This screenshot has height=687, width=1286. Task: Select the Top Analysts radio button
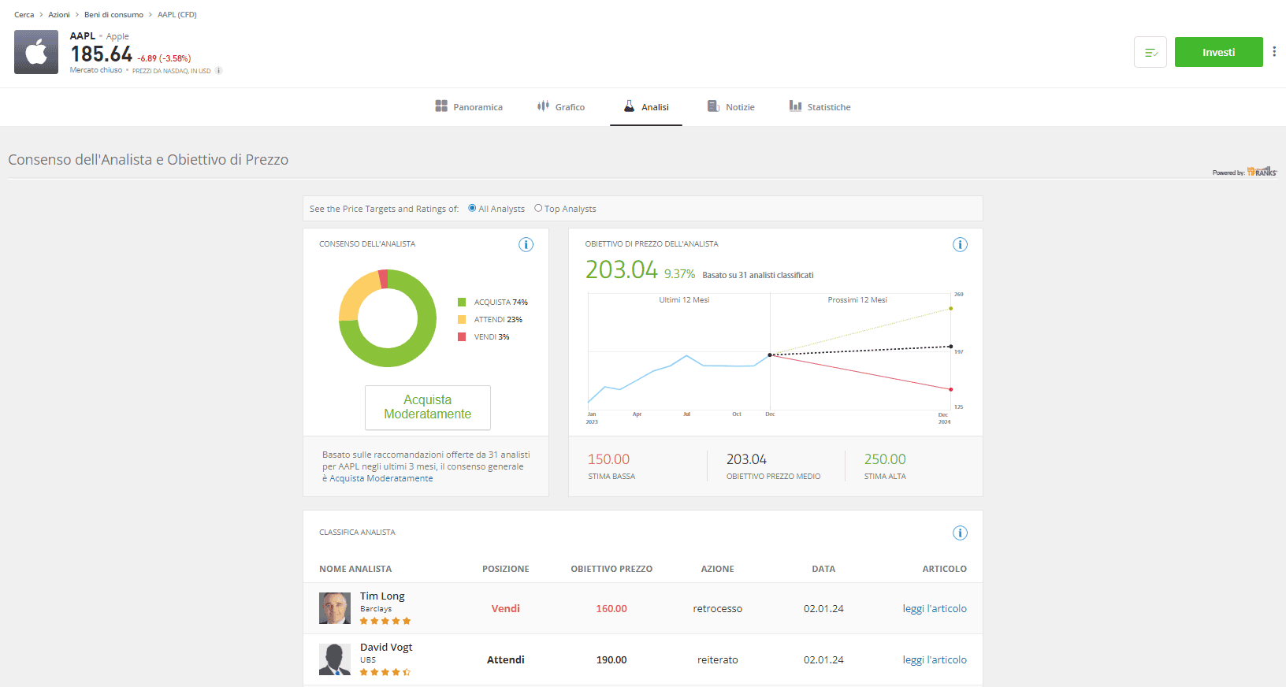538,208
